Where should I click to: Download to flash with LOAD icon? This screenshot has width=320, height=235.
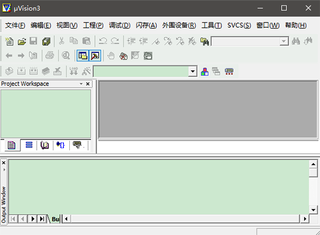(x=74, y=72)
